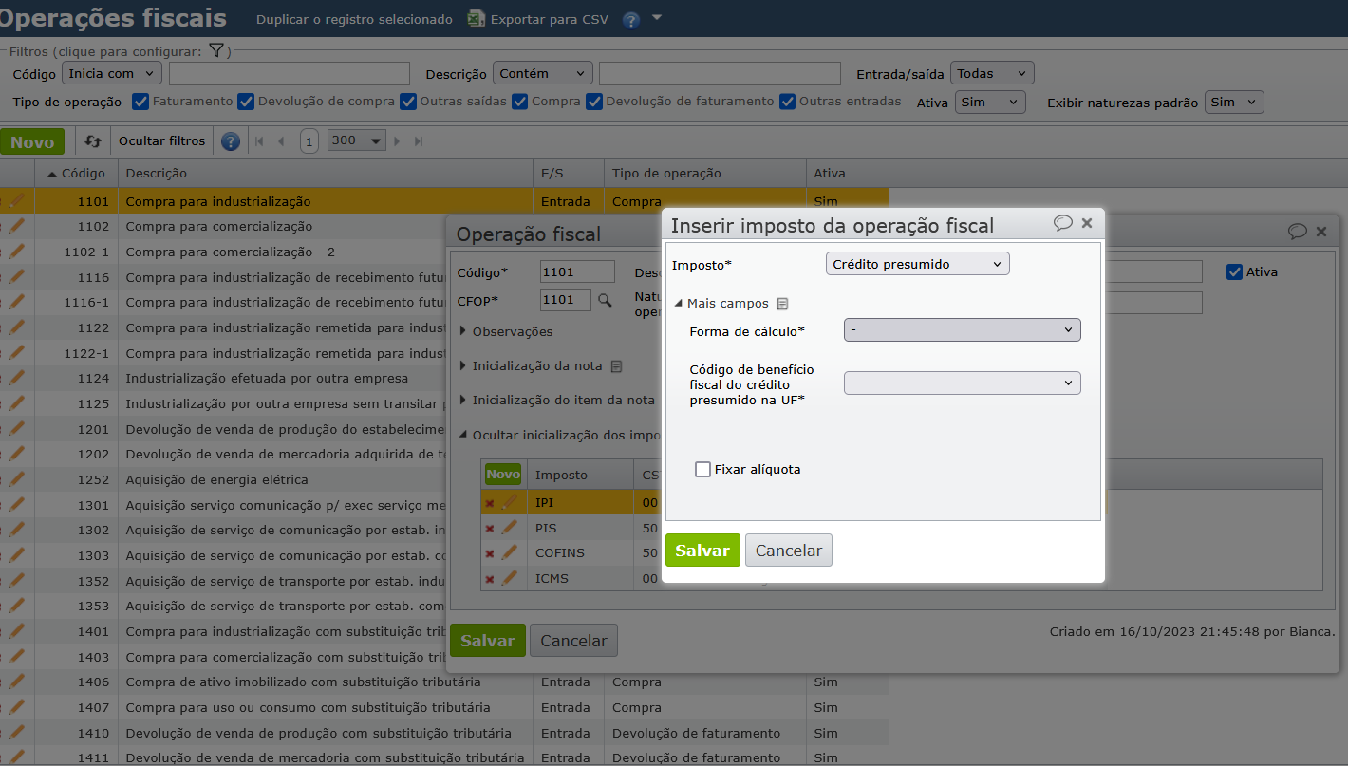The width and height of the screenshot is (1348, 766).
Task: Open the blue help icon beside Ocultar filtros
Action: click(x=231, y=141)
